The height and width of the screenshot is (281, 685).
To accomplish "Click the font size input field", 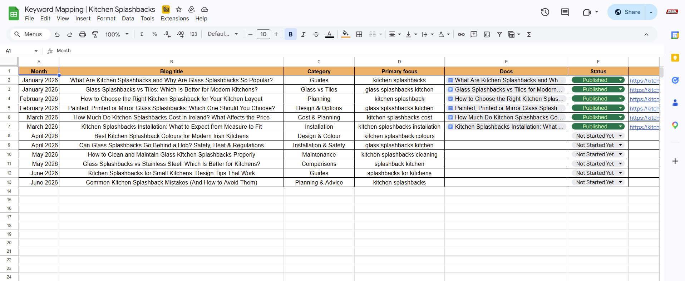I will click(x=263, y=34).
